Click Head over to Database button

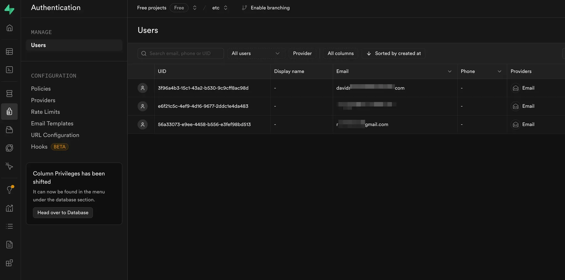[x=63, y=212]
